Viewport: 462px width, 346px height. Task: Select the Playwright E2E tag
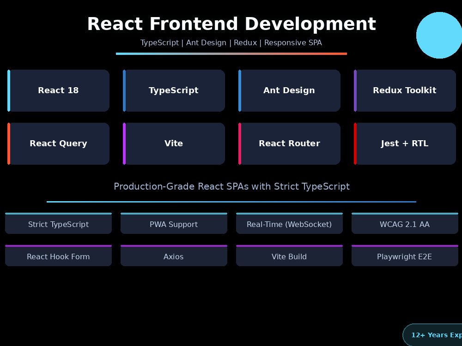click(x=405, y=256)
